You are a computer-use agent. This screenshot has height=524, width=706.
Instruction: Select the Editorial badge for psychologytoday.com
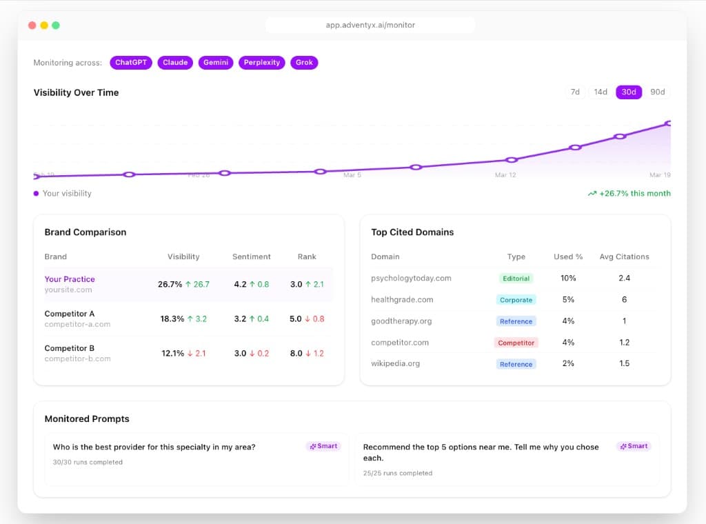click(516, 278)
